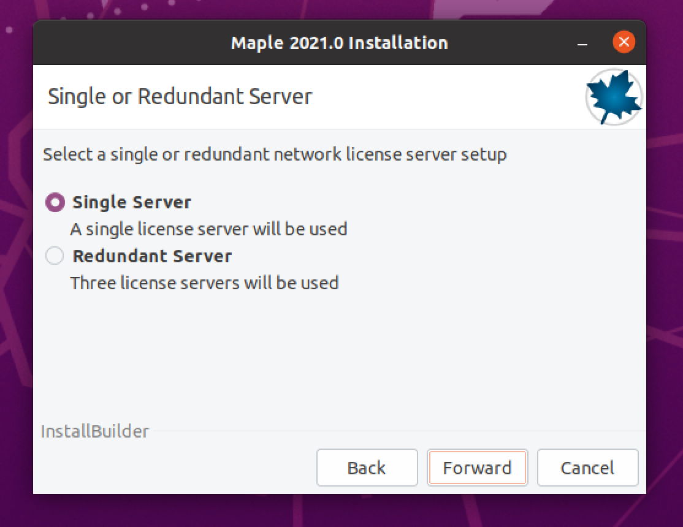The image size is (683, 527).
Task: Click "A single license server will be used" text
Action: click(208, 229)
